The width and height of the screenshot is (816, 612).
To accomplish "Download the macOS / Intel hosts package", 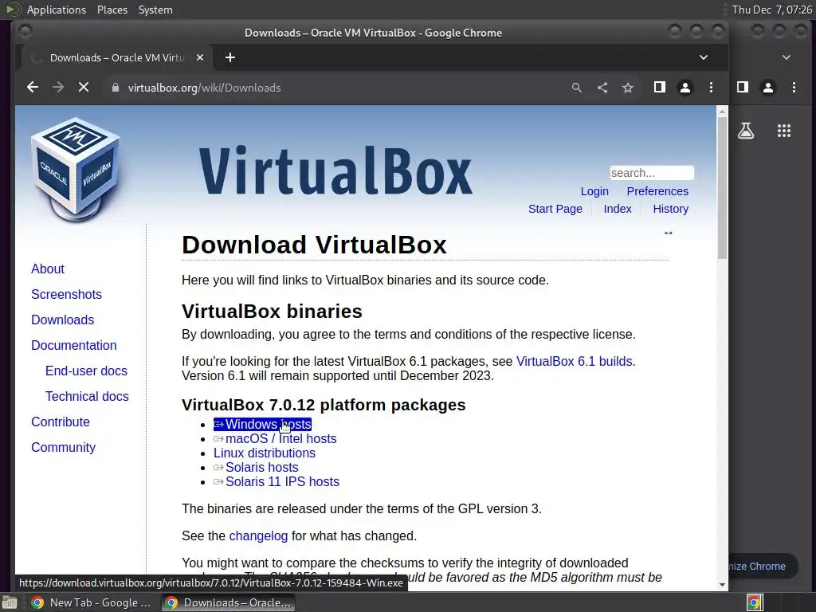I will [x=275, y=439].
